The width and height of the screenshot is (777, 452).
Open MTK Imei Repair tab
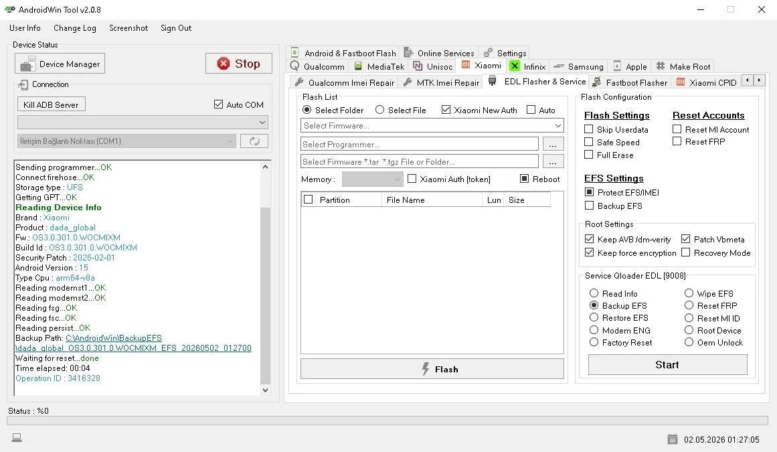point(441,82)
